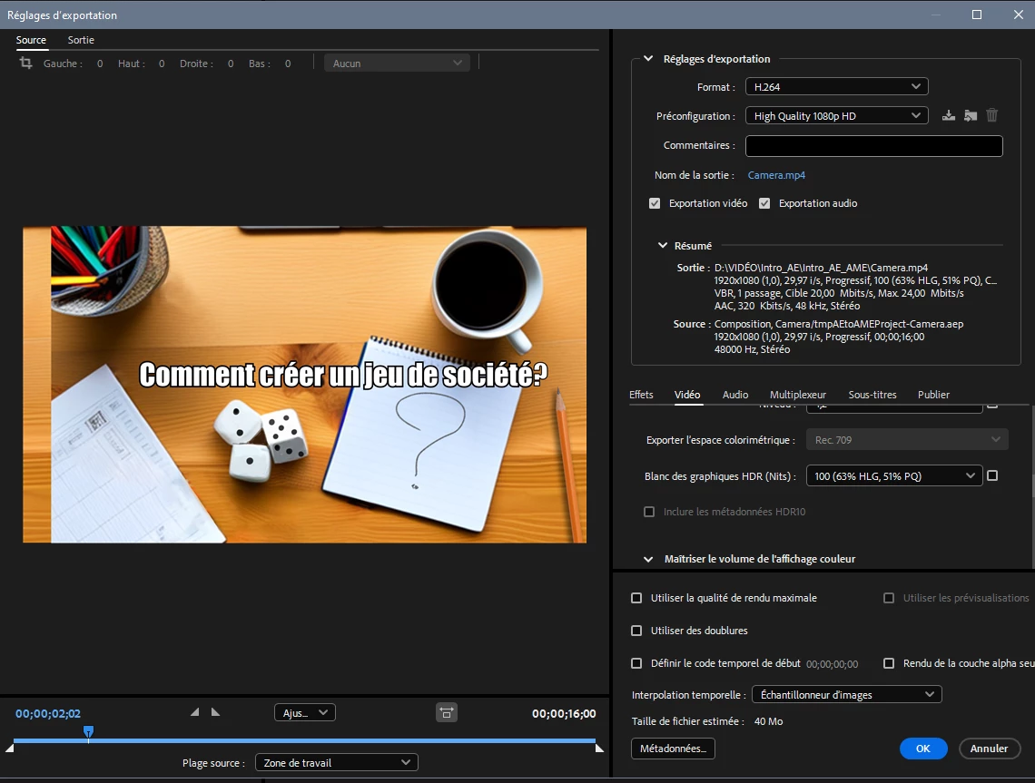
Task: Enable Rendu de la couche alpha seule
Action: pos(889,663)
